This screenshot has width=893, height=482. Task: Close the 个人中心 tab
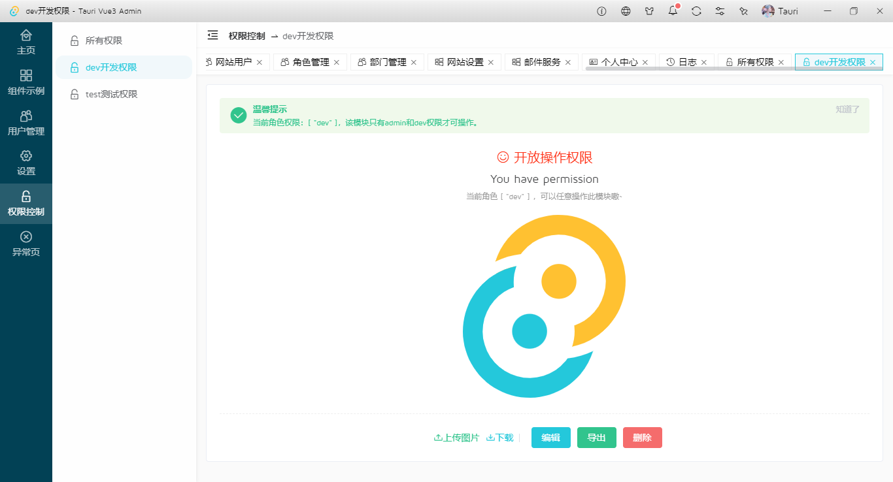645,63
